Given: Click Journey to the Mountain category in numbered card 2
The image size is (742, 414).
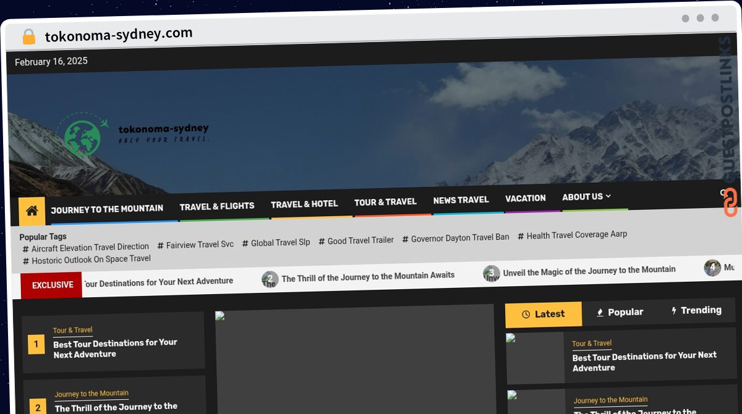Looking at the screenshot, I should 92,394.
